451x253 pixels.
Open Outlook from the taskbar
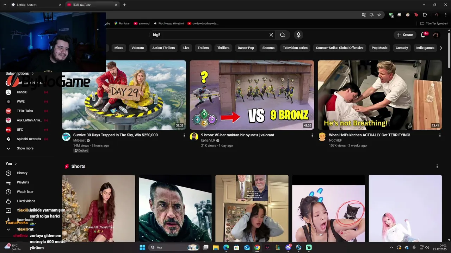pos(247,247)
